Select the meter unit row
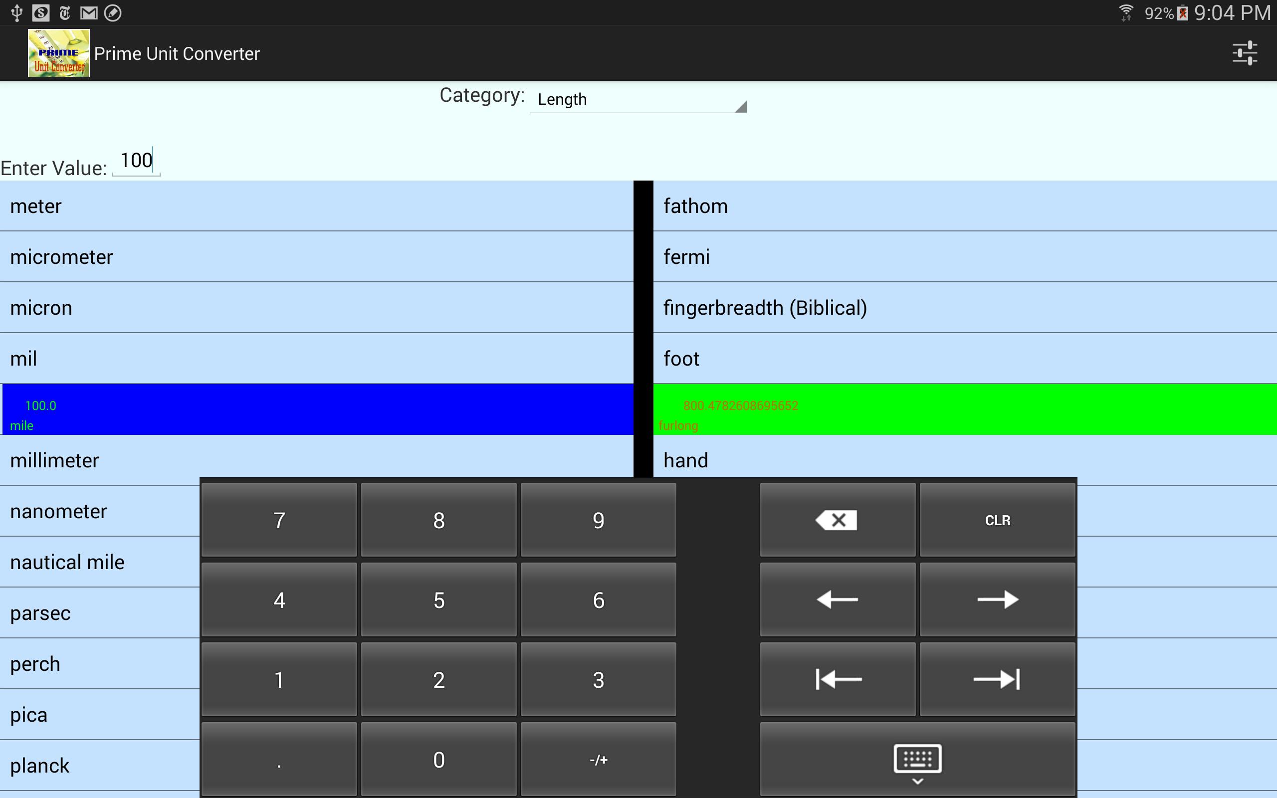 (317, 206)
